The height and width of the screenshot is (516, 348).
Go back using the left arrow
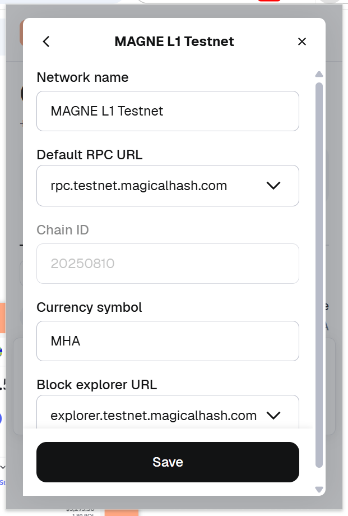[x=47, y=42]
